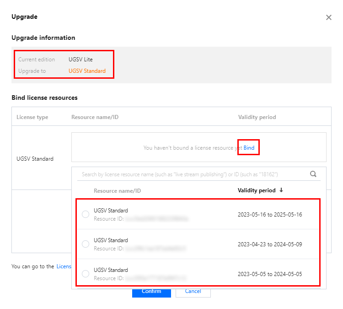Open the License link below the table
The image size is (343, 309).
pyautogui.click(x=64, y=266)
